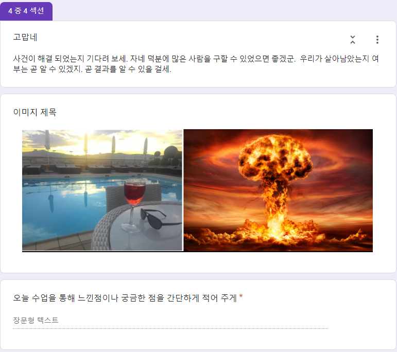Click the section title 고맙네
The width and height of the screenshot is (397, 352).
pos(25,37)
